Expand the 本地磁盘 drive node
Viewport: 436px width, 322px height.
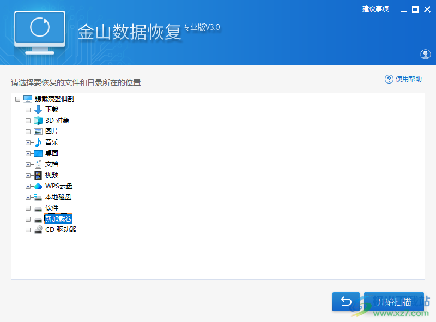pyautogui.click(x=28, y=197)
